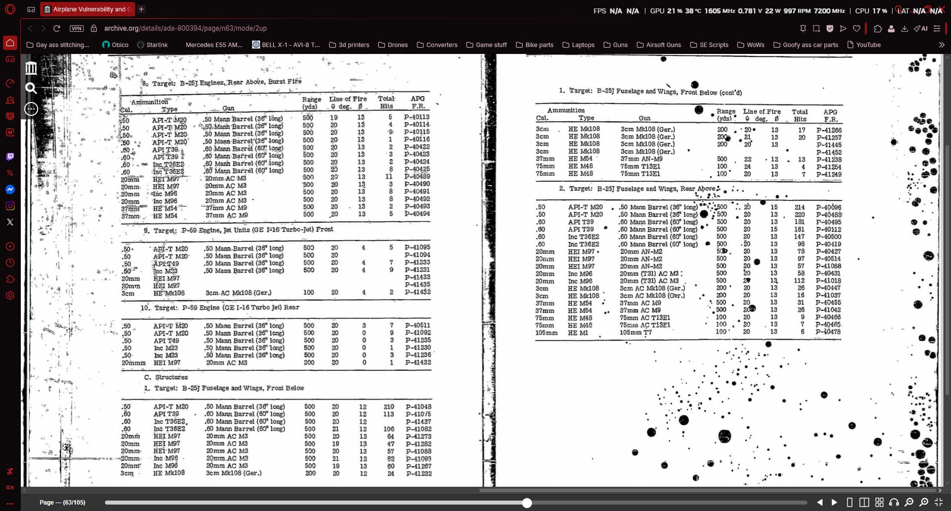951x511 pixels.
Task: Open the YouTube bookmark
Action: [864, 45]
